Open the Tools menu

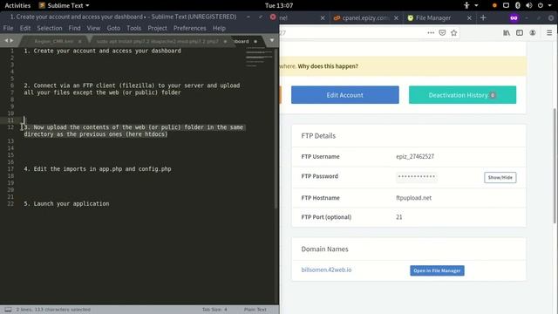tap(133, 28)
